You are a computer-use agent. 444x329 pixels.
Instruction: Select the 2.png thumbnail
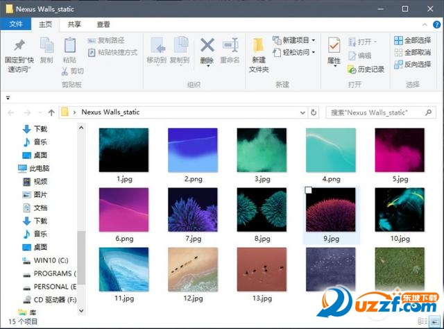(193, 150)
